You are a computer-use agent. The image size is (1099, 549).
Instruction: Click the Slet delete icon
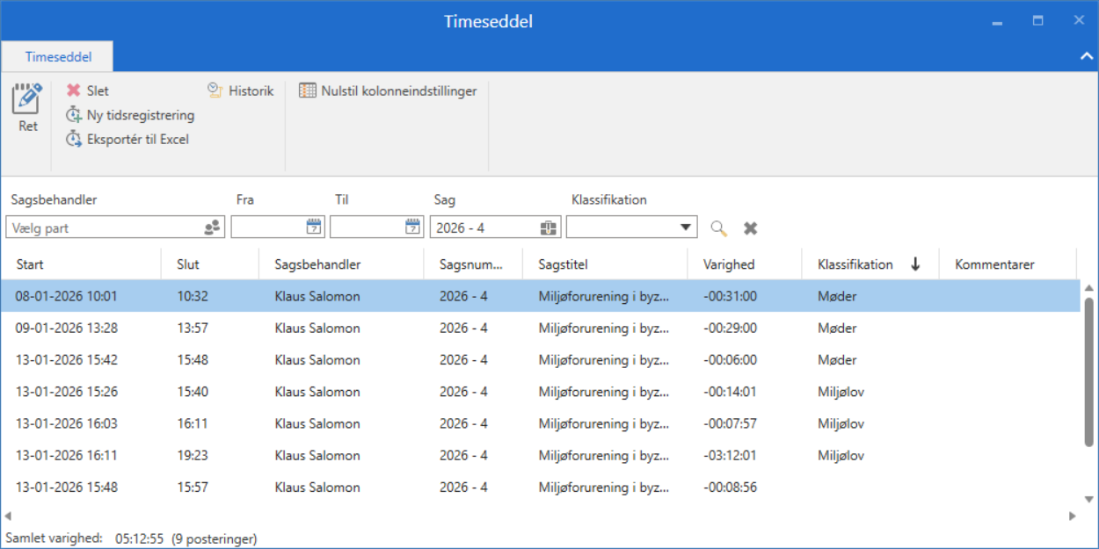74,90
